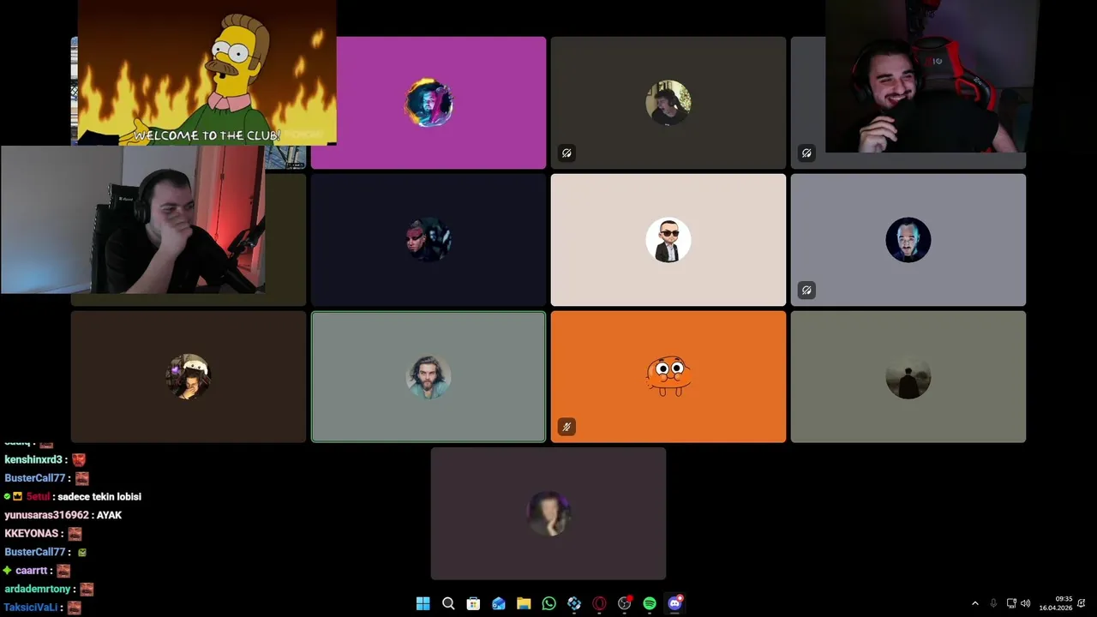Open WhatsApp from the taskbar
1097x617 pixels.
[549, 603]
